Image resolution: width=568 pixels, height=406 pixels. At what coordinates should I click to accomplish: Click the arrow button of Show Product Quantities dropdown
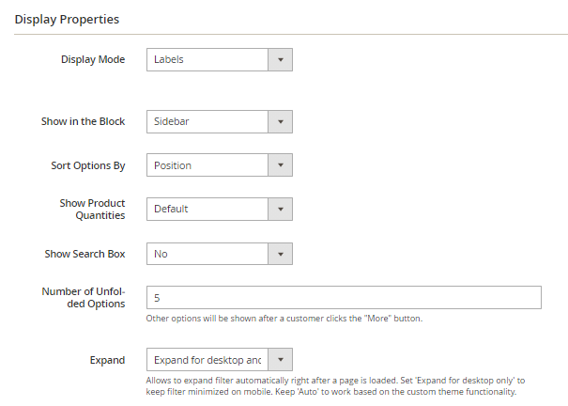click(x=281, y=210)
